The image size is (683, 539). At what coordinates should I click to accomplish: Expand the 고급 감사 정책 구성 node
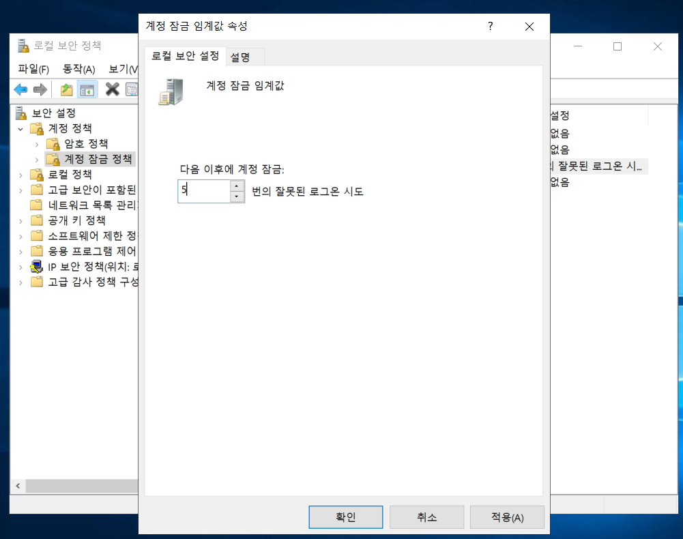point(20,282)
